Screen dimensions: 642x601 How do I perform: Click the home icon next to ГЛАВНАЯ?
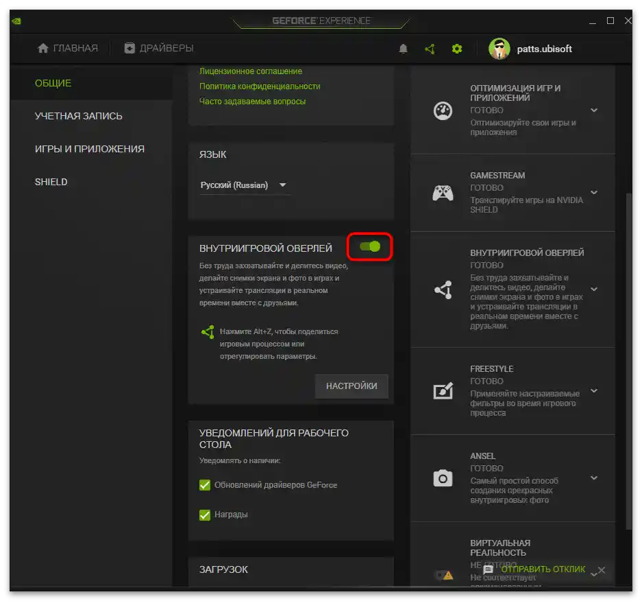click(x=43, y=49)
